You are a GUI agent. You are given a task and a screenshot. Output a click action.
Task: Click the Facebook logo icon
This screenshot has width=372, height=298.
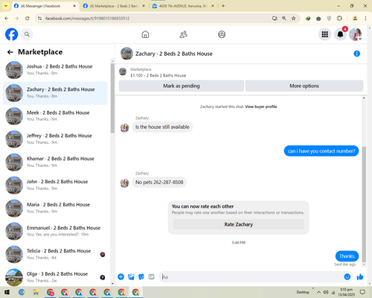point(11,34)
